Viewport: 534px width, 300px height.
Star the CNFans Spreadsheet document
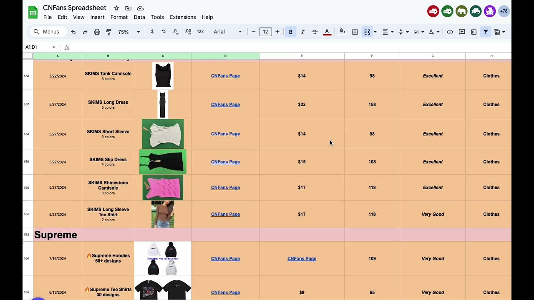(x=116, y=8)
